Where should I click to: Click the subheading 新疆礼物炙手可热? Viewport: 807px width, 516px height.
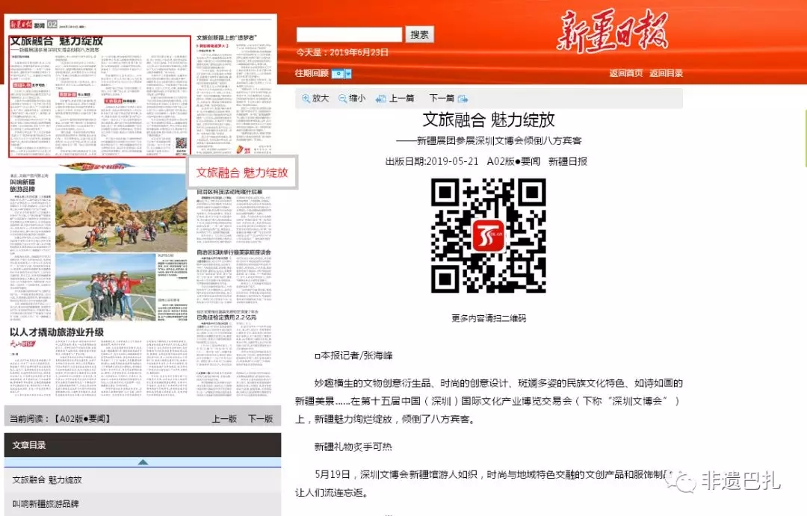pos(353,447)
